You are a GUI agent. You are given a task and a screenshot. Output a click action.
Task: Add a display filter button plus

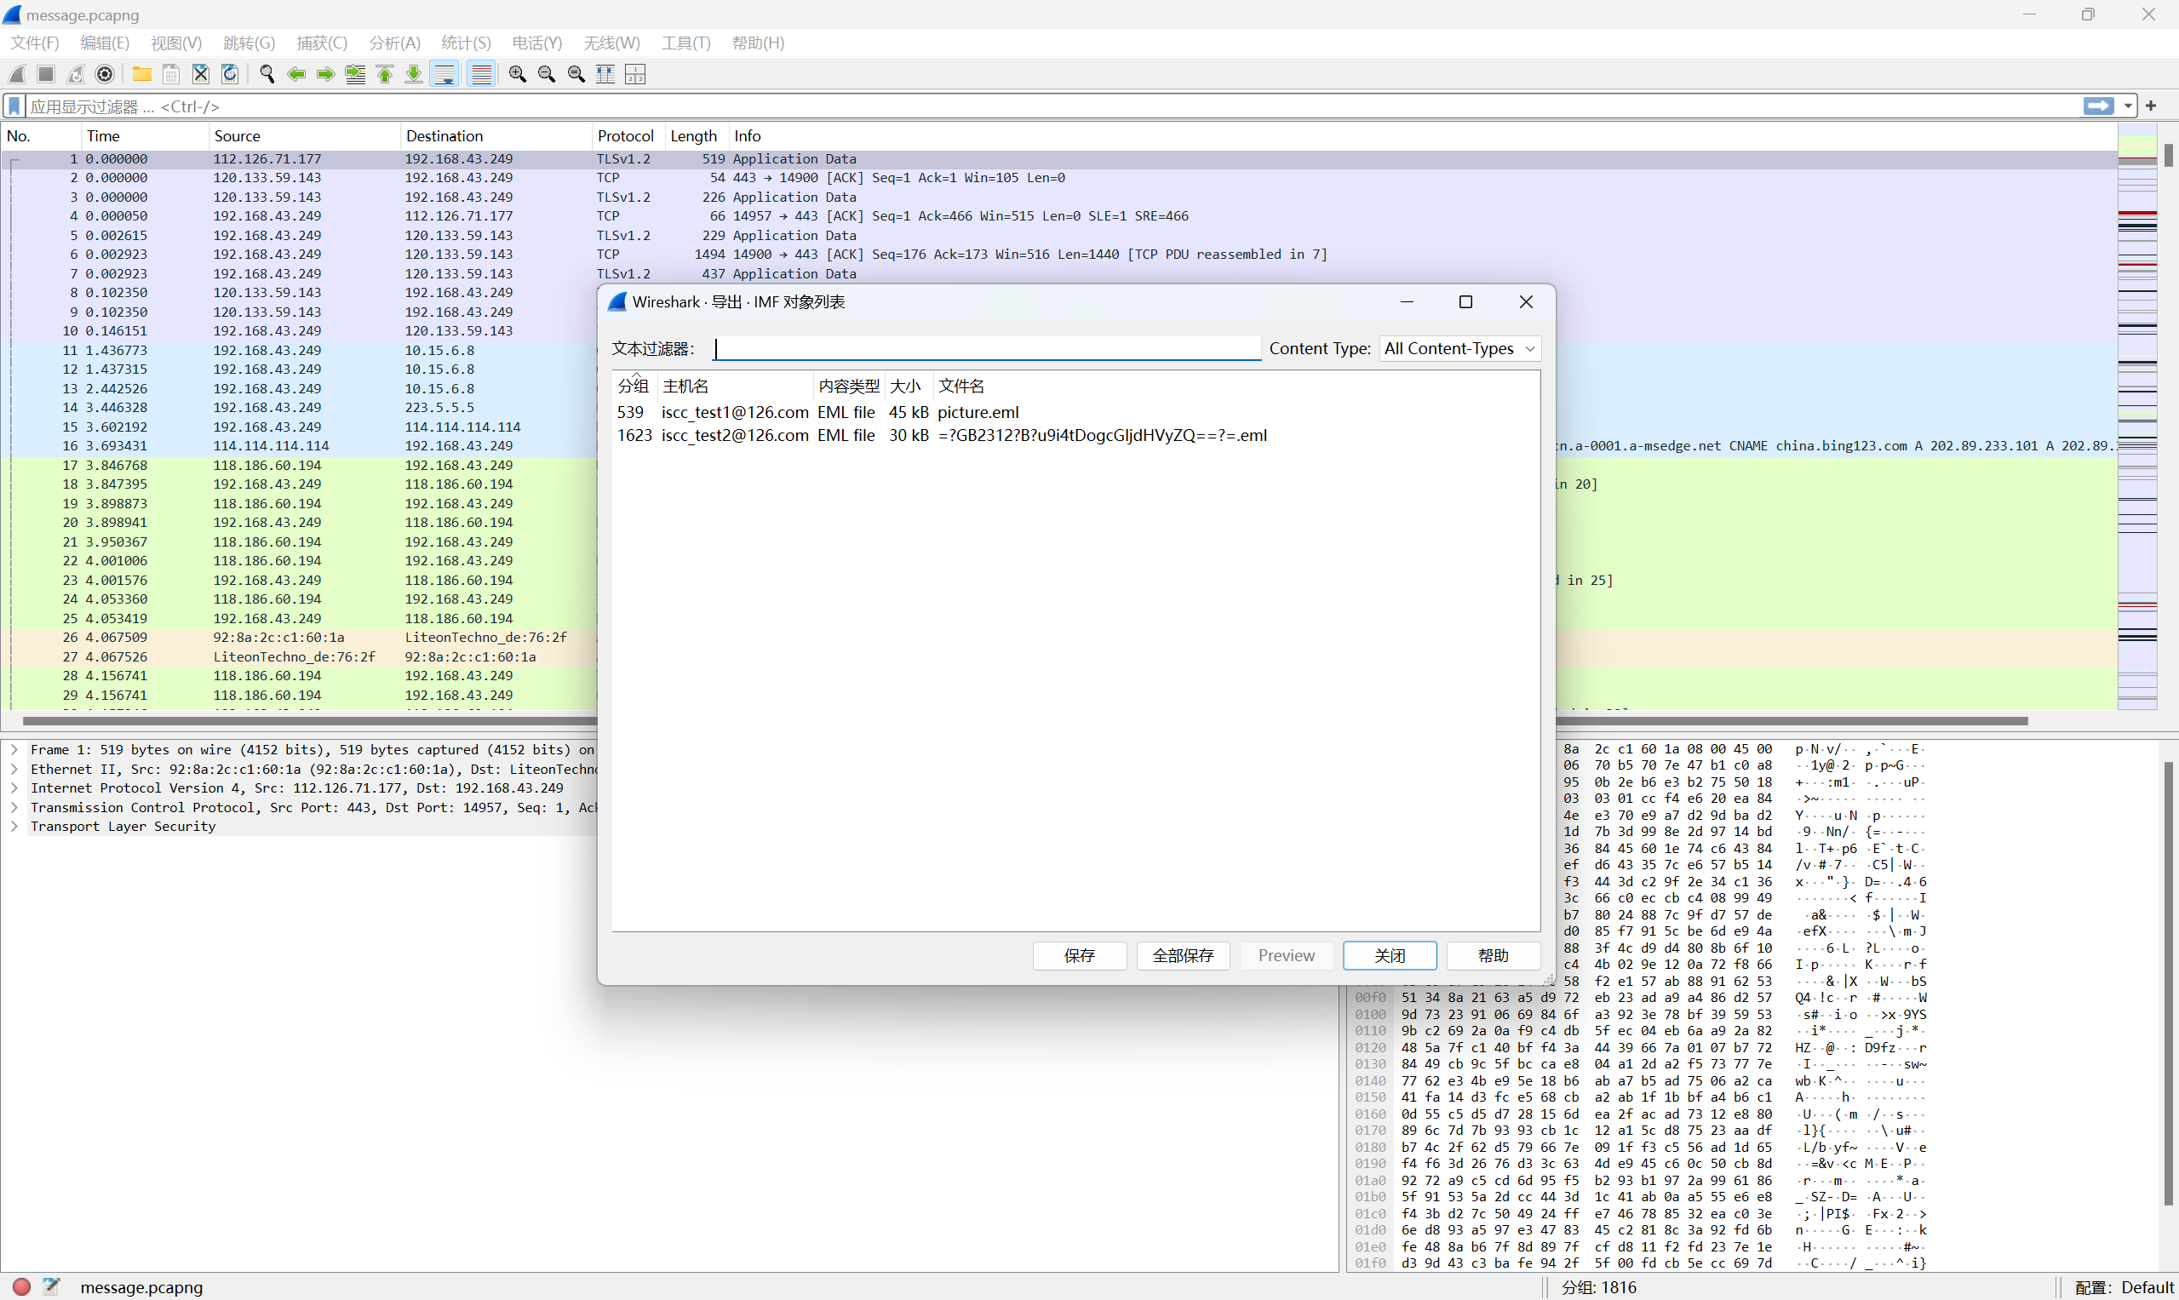coord(2151,106)
